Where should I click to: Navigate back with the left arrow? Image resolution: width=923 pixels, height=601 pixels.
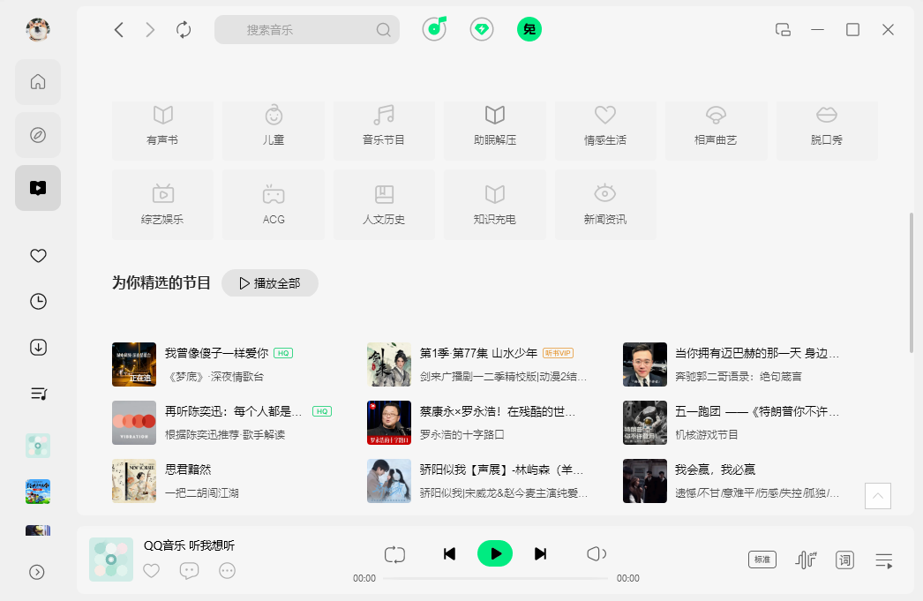click(x=119, y=29)
